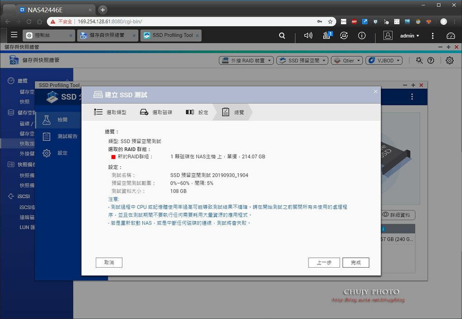Click the Chrome address bar URL
Screen dimensions: 462x319
point(110,22)
